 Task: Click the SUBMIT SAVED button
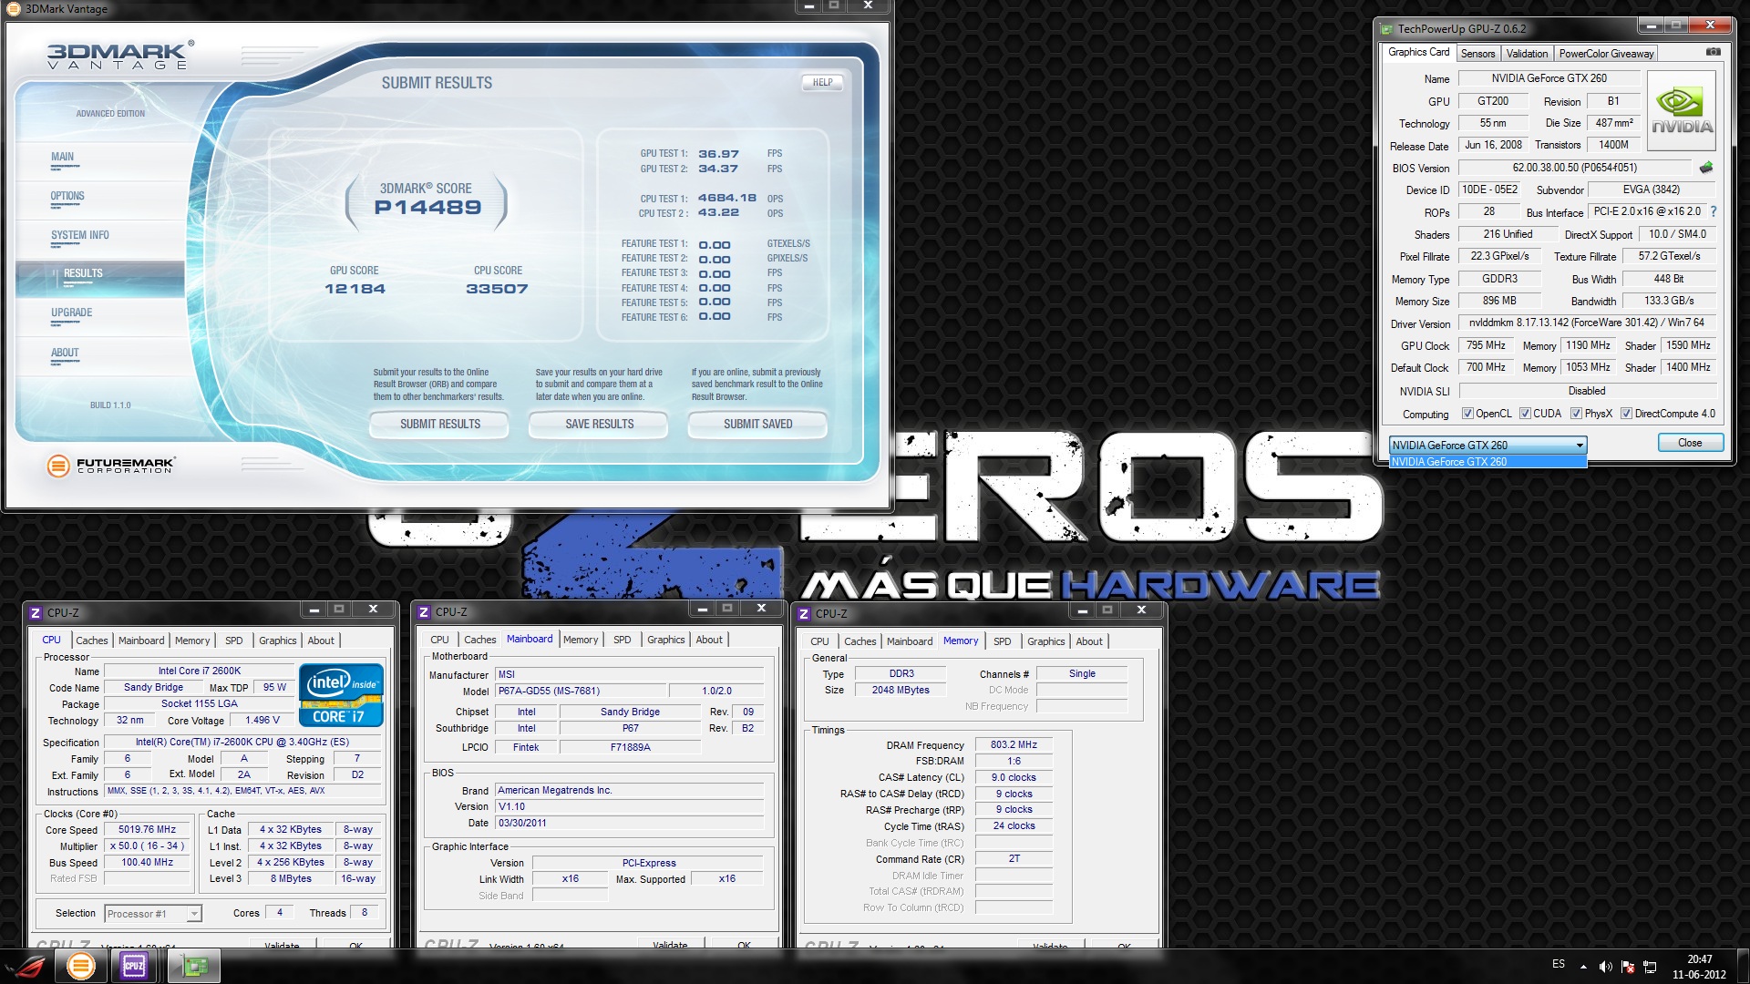tap(758, 425)
